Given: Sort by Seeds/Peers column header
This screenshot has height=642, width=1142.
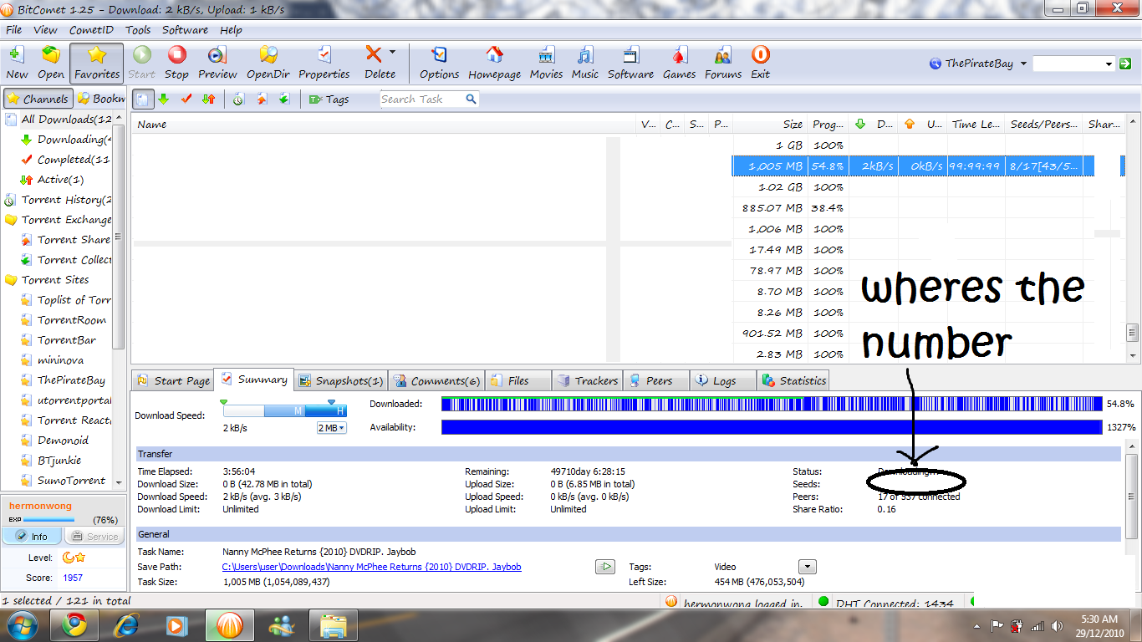Looking at the screenshot, I should tap(1043, 124).
